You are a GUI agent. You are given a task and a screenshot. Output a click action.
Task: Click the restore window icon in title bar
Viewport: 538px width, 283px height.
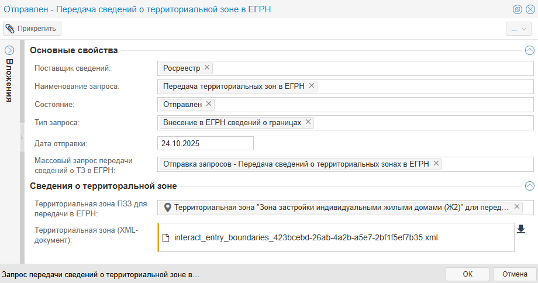(518, 9)
